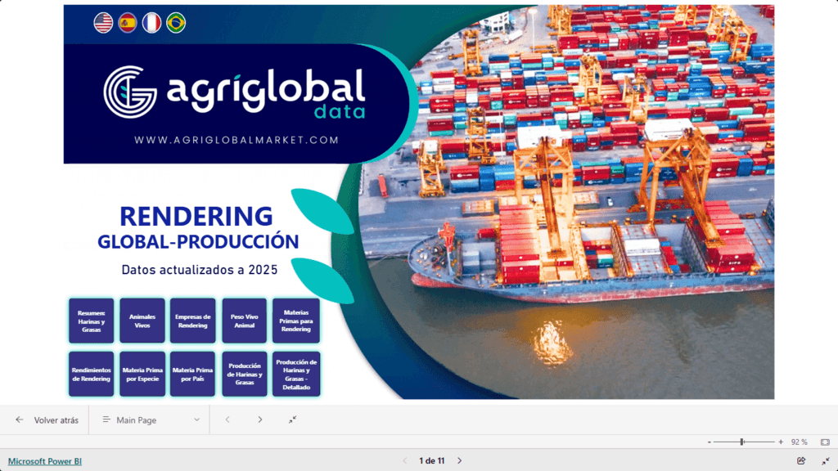The height and width of the screenshot is (471, 838).
Task: Exit full screen via the bottom-right arrows icon
Action: coord(825,461)
